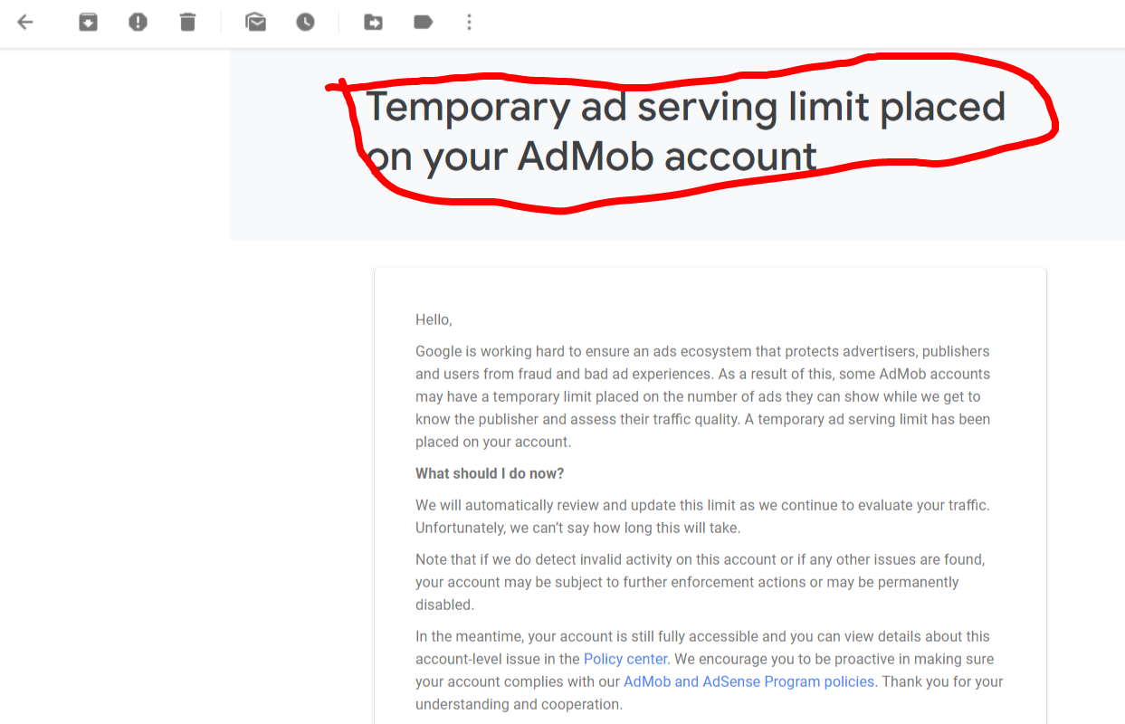Go back to the inbox list
1125x724 pixels.
[25, 22]
